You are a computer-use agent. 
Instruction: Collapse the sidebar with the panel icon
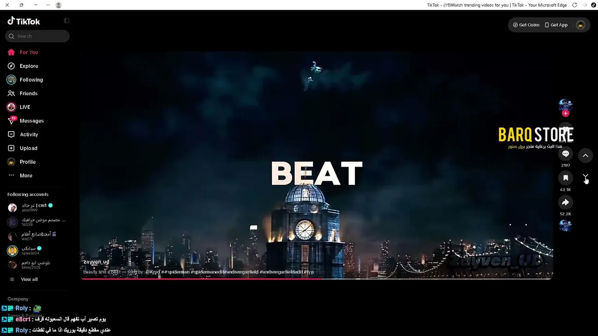pyautogui.click(x=67, y=21)
